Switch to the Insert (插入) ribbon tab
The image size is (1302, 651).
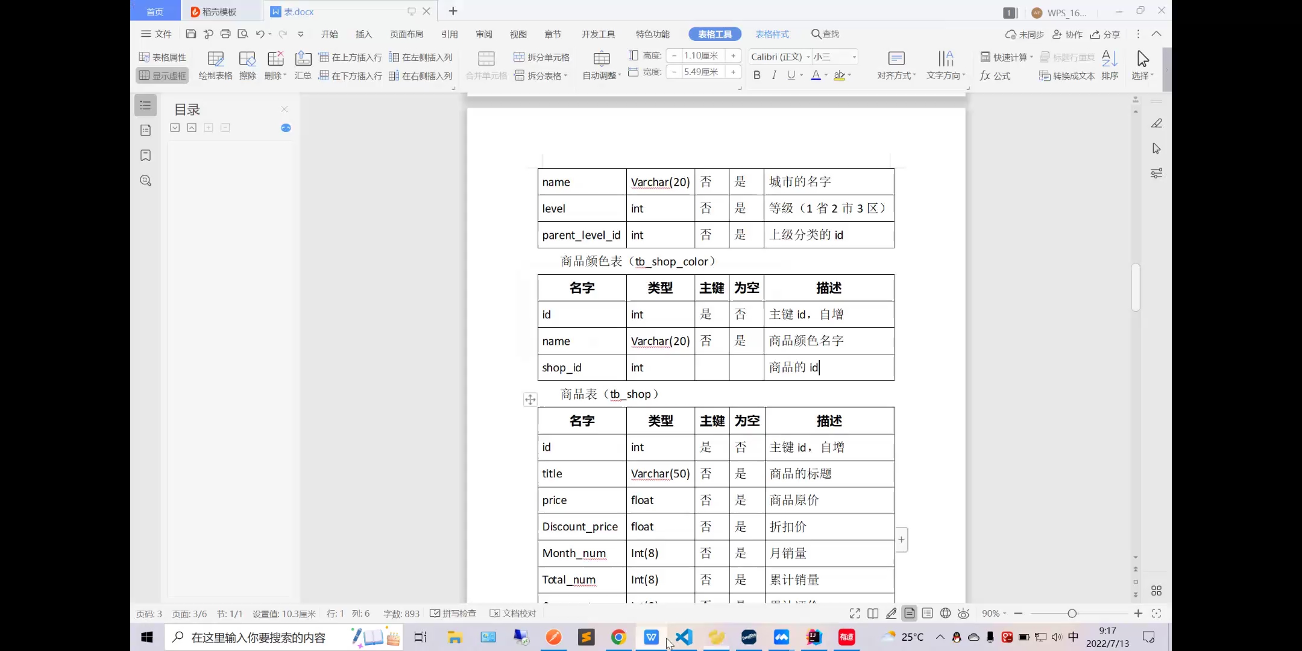point(363,34)
